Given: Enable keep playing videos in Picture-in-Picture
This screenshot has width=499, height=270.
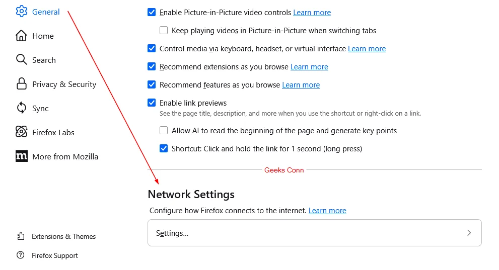Looking at the screenshot, I should 164,30.
